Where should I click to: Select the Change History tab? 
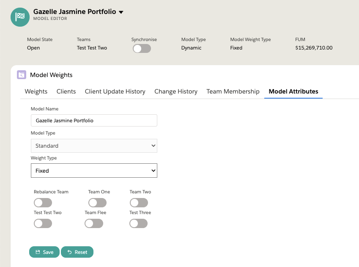176,91
